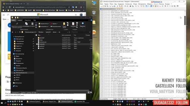Click Find binoculars icon in Notepad++ toolbar
Viewport: 190px width, 106px height.
[130, 6]
